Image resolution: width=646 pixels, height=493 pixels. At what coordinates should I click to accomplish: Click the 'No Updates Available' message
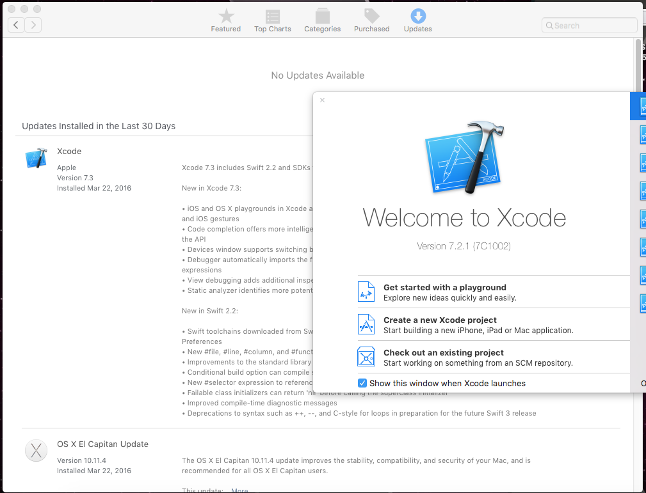coord(318,75)
